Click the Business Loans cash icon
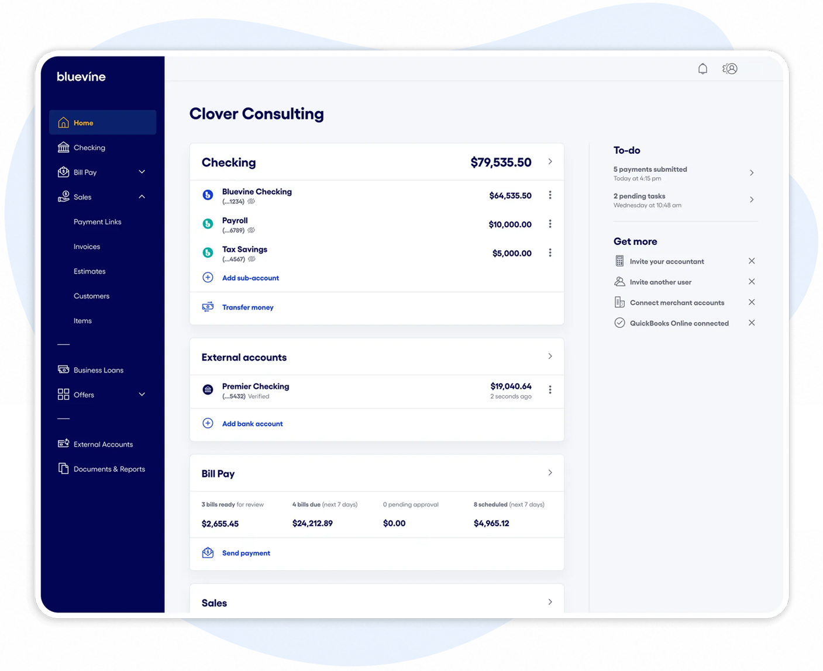 [63, 369]
